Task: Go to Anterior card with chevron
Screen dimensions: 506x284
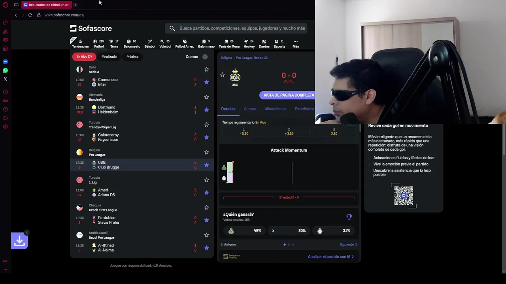Action: click(228, 245)
